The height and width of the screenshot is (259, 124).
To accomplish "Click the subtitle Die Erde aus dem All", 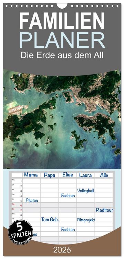I will (x=62, y=55).
